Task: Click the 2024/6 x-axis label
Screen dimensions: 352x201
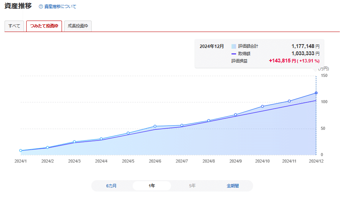Action: point(155,161)
